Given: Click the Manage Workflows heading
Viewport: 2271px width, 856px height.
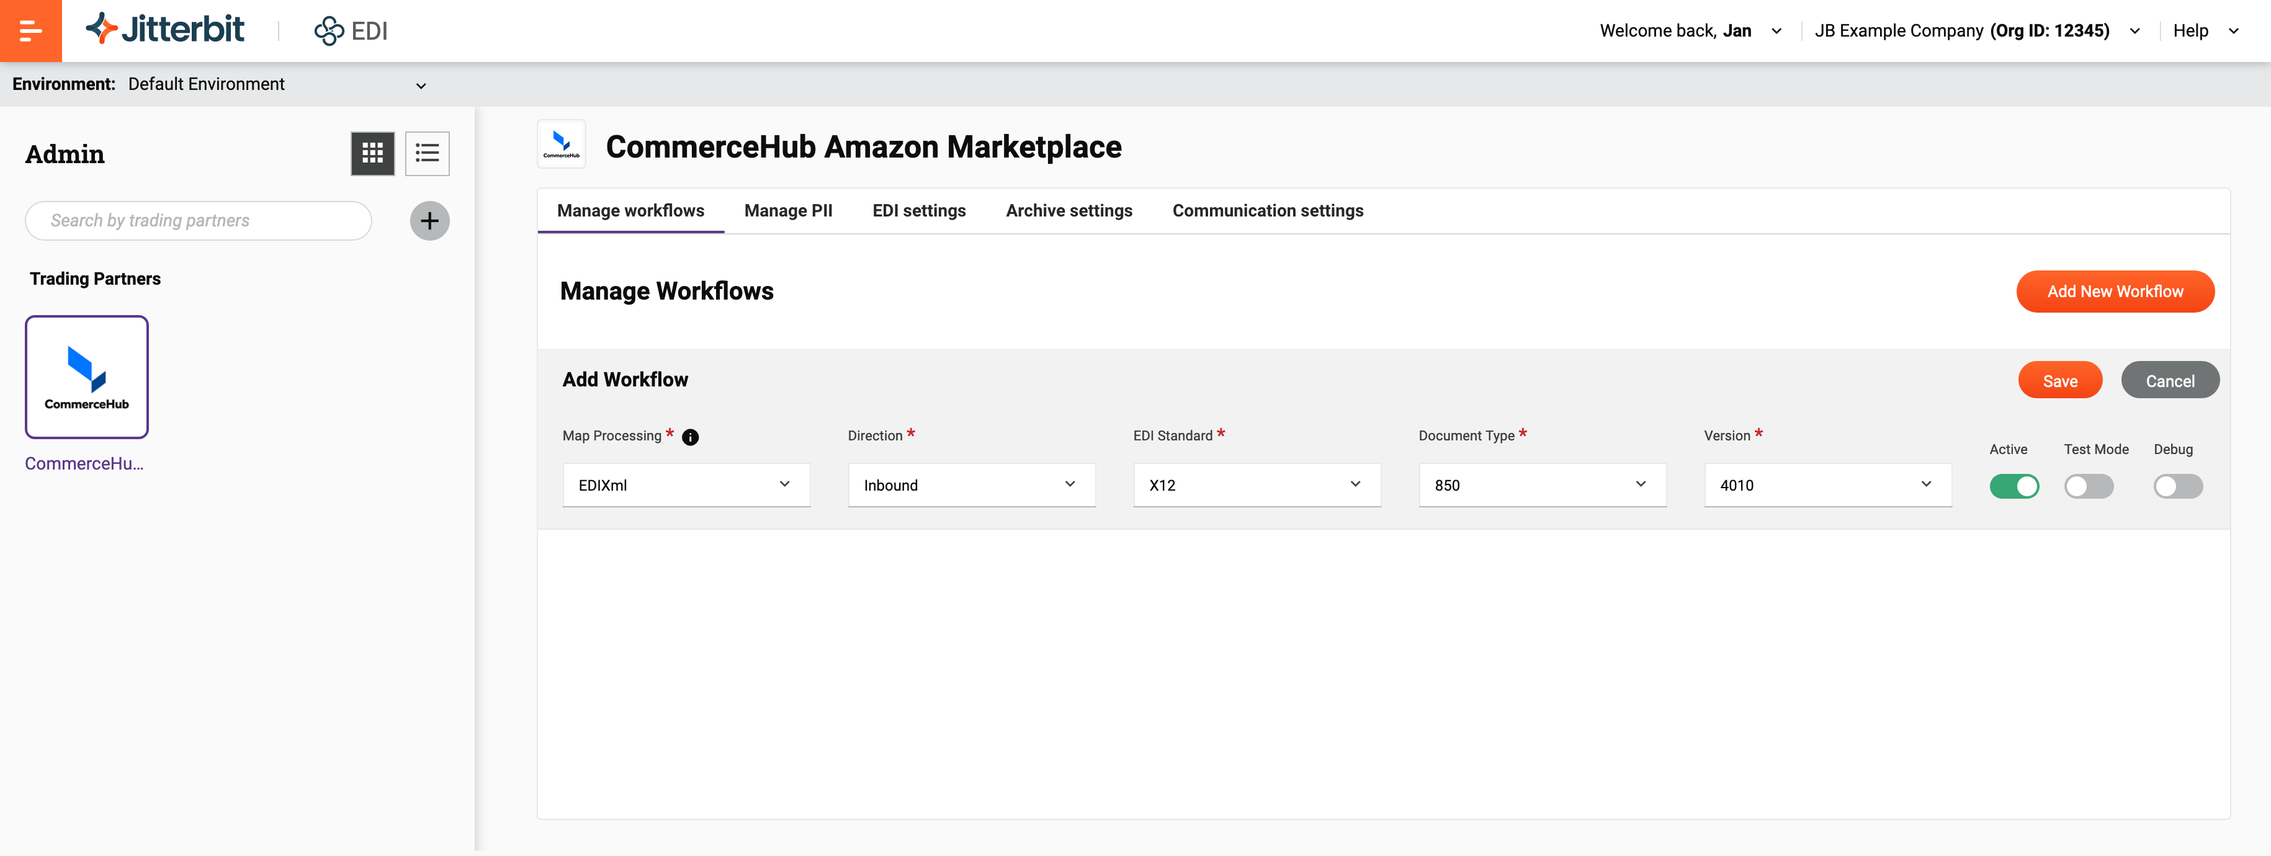Looking at the screenshot, I should tap(666, 291).
